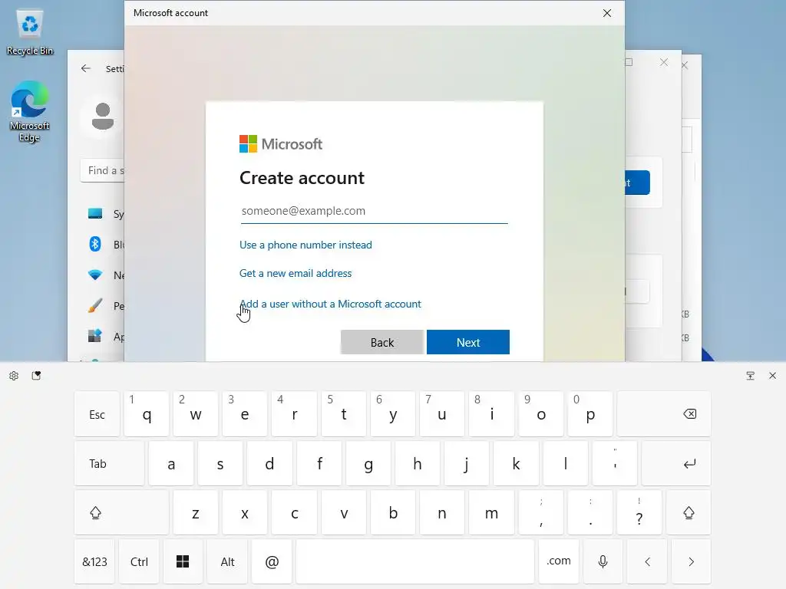
Task: Open Personalization brush icon in Settings
Action: coord(94,305)
